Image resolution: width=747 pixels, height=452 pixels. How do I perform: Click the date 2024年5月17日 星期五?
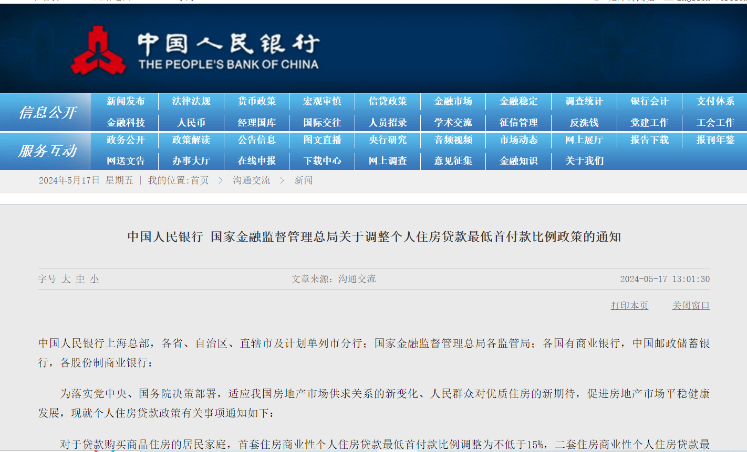[x=86, y=180]
